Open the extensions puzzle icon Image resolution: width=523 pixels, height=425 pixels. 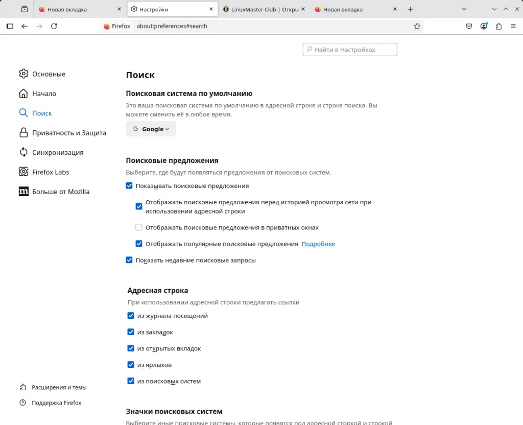(498, 26)
